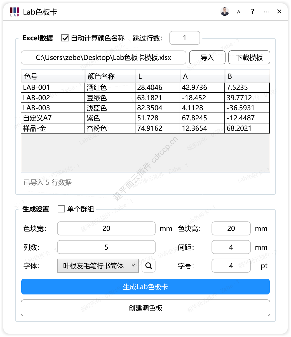The image size is (291, 337).
Task: Click the 色号 column header
Action: coord(53,76)
